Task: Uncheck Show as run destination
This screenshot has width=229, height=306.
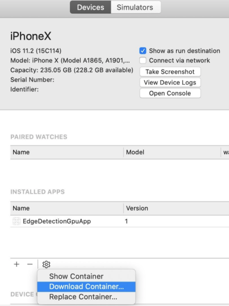Action: click(x=143, y=51)
